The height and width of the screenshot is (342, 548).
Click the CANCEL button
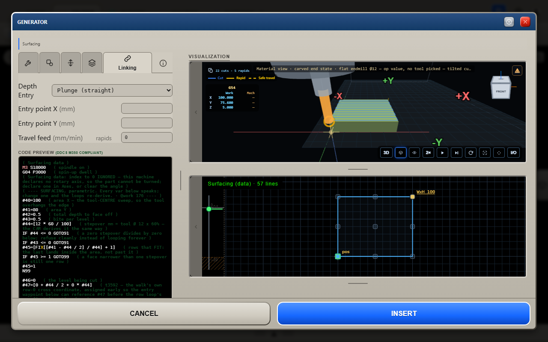point(144,313)
